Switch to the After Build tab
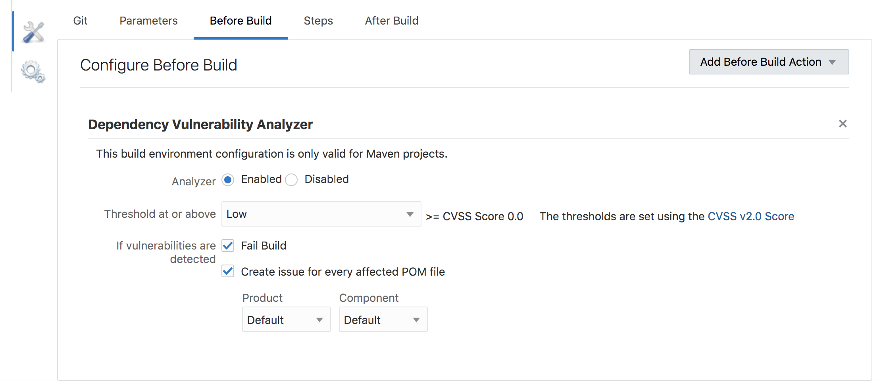The width and height of the screenshot is (881, 381). coord(391,21)
